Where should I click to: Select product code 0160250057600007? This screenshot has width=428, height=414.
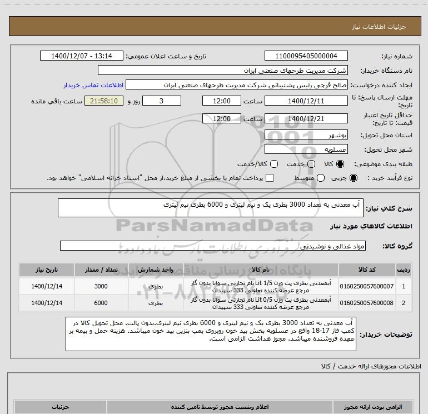pyautogui.click(x=367, y=286)
